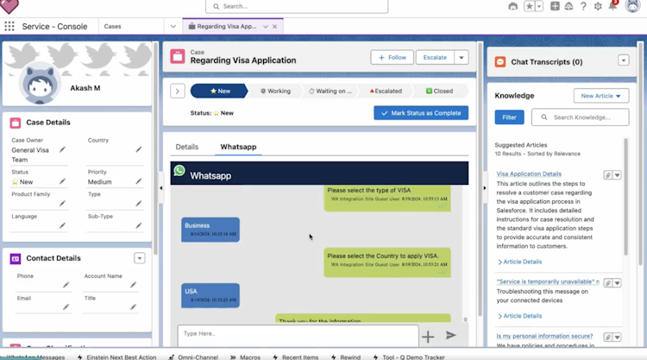Edit the Title field pencil
The height and width of the screenshot is (360, 647).
click(x=133, y=307)
